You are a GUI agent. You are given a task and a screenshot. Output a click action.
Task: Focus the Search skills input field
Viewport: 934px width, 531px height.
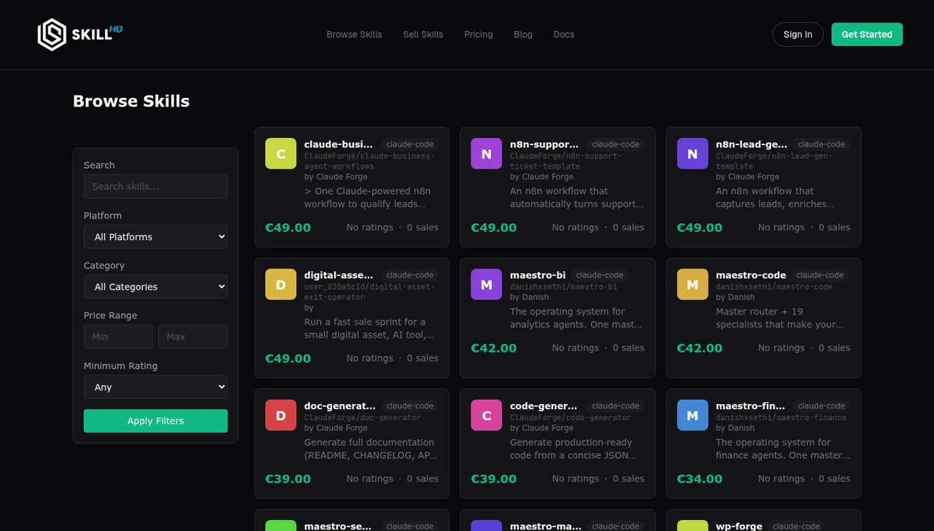tap(155, 186)
